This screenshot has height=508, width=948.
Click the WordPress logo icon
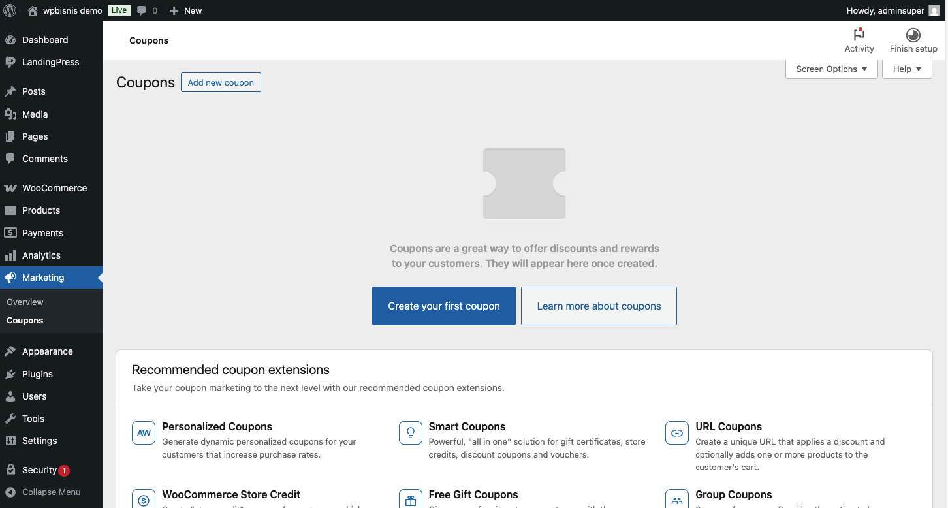(10, 10)
